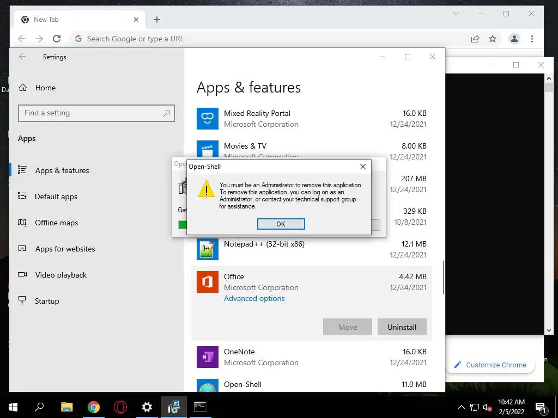Screen dimensions: 558x418
Task: Show hidden tray icons chevron
Action: pyautogui.click(x=461, y=407)
